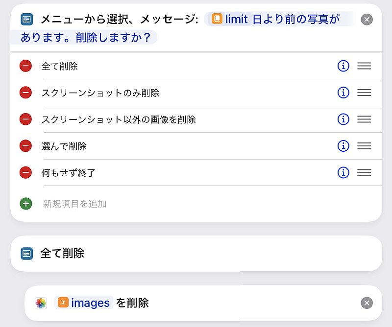View info for 選んで削除 item

pos(343,146)
